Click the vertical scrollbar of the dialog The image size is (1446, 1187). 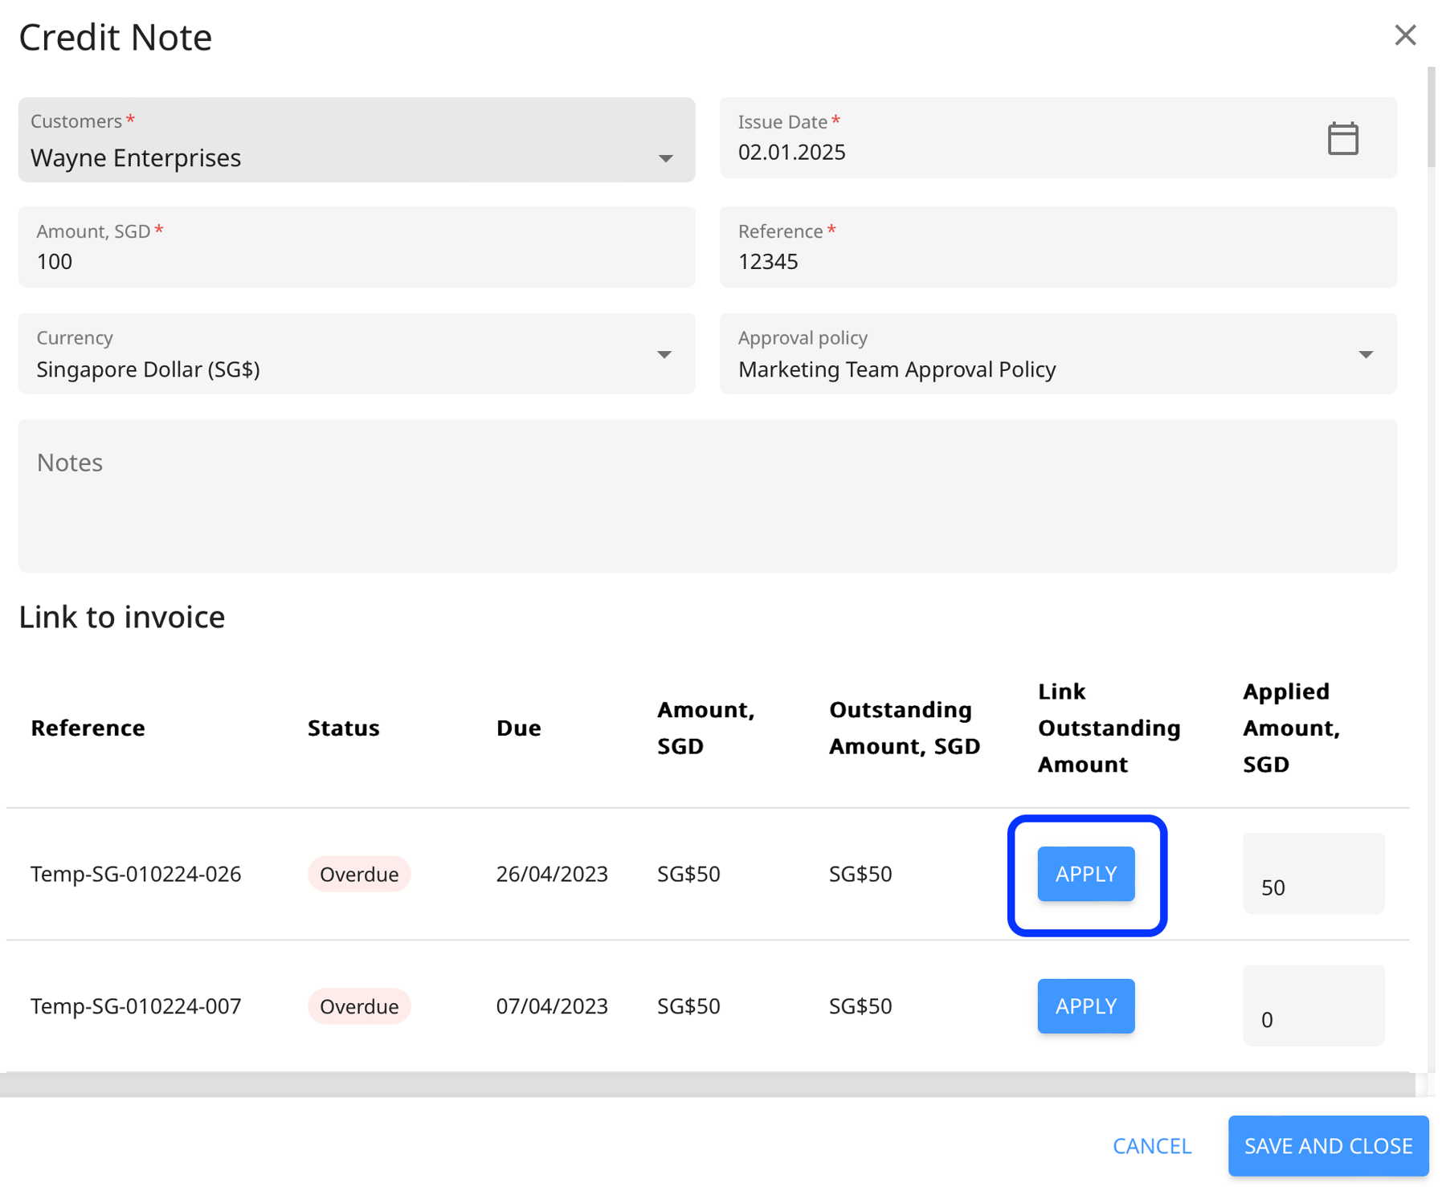pyautogui.click(x=1431, y=117)
